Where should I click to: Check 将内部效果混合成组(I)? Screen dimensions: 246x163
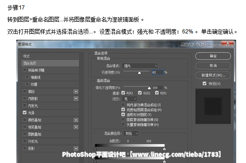click(x=123, y=104)
